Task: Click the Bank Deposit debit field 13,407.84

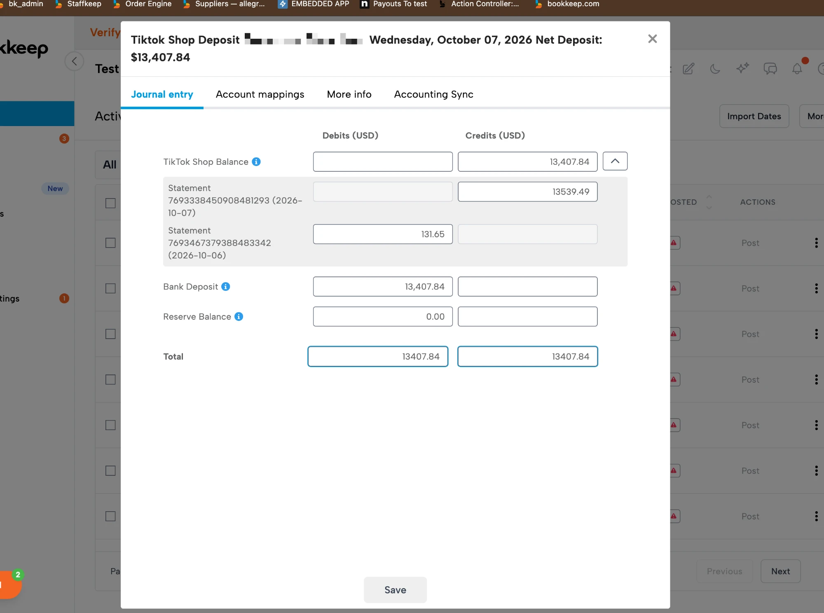Action: 383,286
